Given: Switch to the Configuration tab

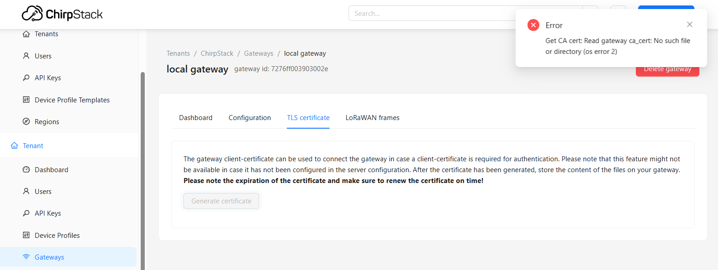Looking at the screenshot, I should tap(250, 118).
